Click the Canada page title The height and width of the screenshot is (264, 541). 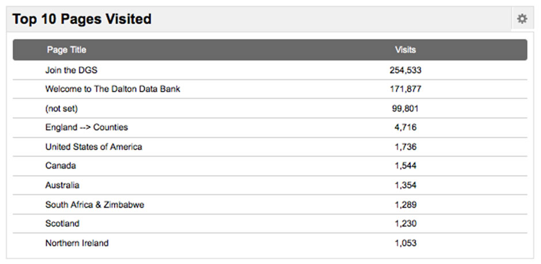coord(60,166)
